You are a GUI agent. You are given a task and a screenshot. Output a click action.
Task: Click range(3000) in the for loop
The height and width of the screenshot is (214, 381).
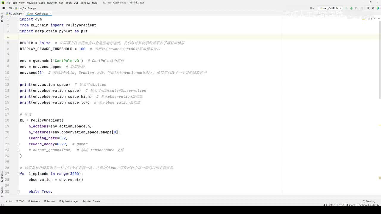coord(69,174)
